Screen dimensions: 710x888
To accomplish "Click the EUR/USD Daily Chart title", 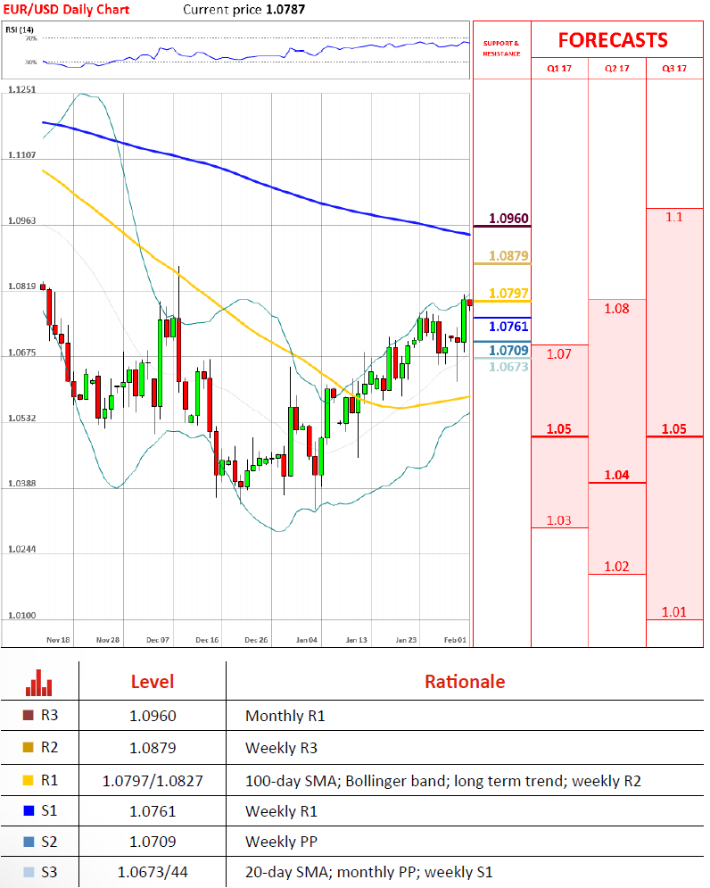I will tap(66, 10).
